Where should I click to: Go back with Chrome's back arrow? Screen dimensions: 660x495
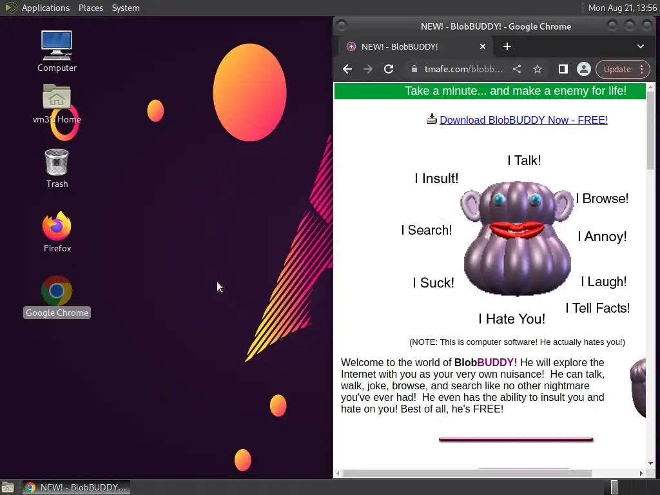pos(347,69)
